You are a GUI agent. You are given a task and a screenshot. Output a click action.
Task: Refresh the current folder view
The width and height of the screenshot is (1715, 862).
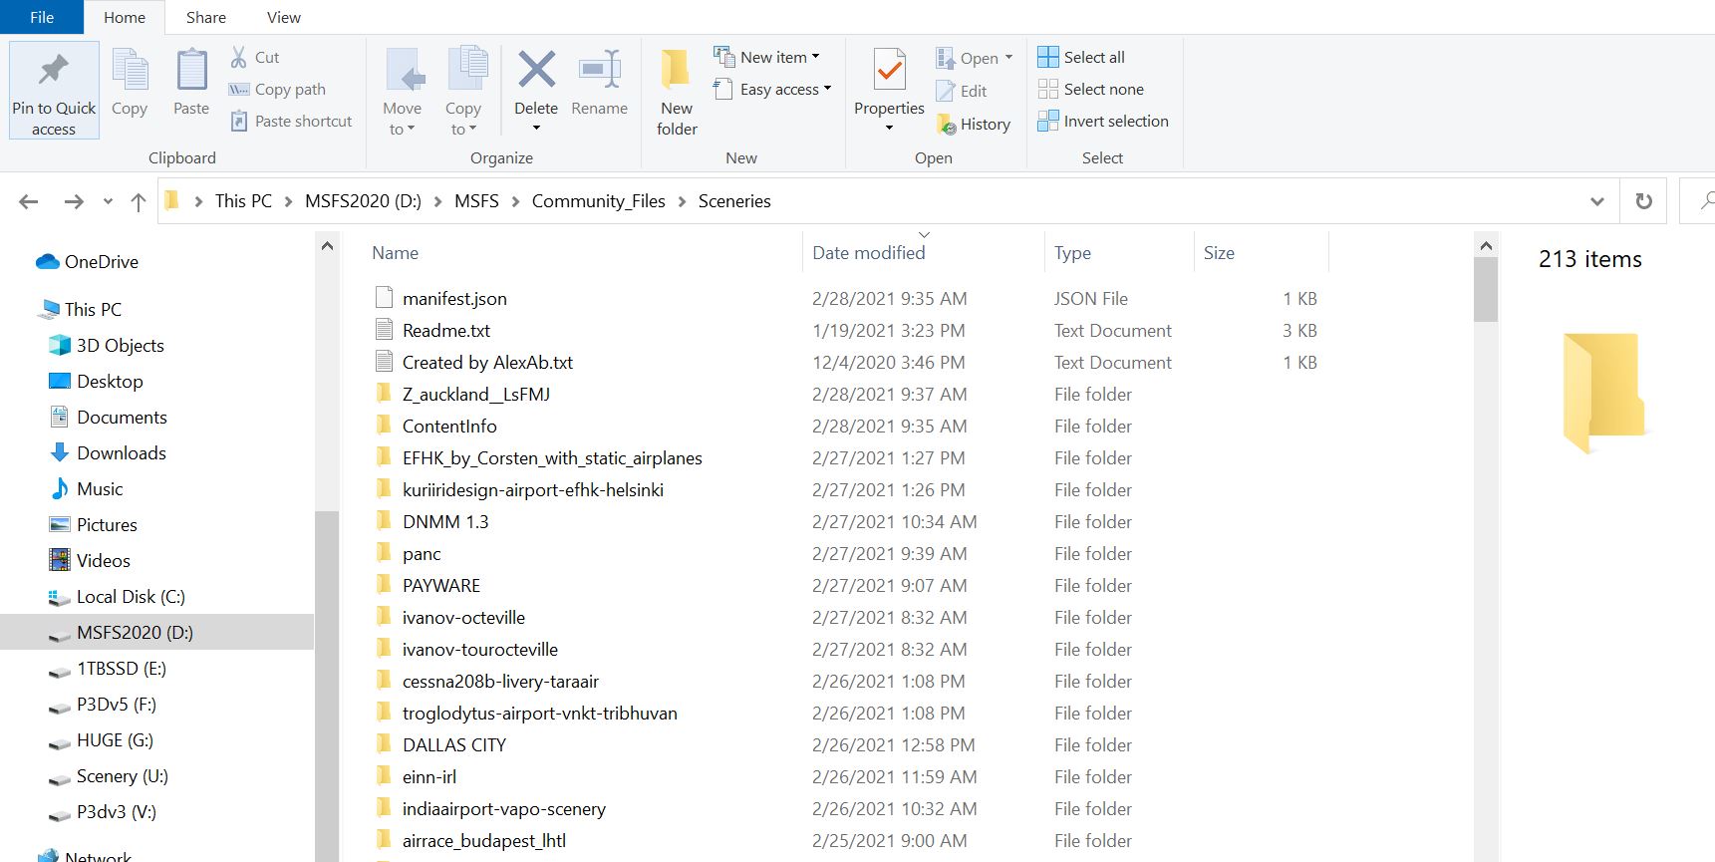[x=1644, y=201]
